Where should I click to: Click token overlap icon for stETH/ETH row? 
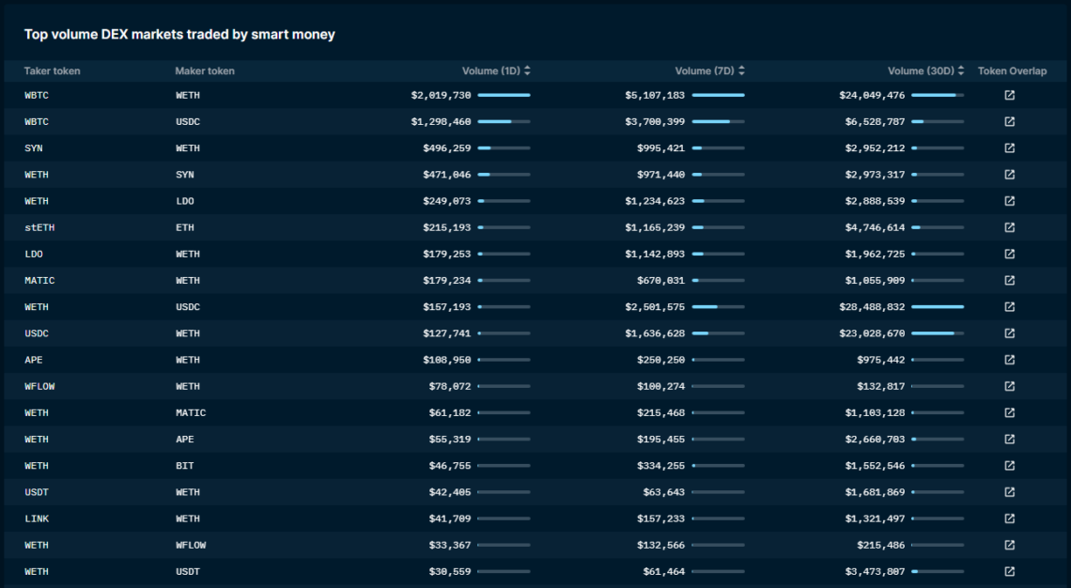(1009, 227)
